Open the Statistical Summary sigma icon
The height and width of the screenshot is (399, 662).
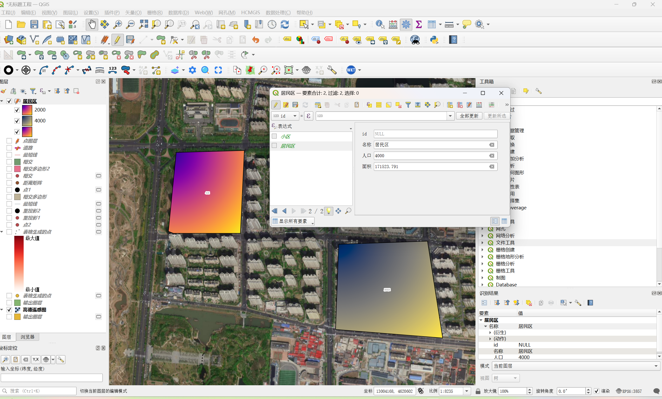tap(419, 24)
